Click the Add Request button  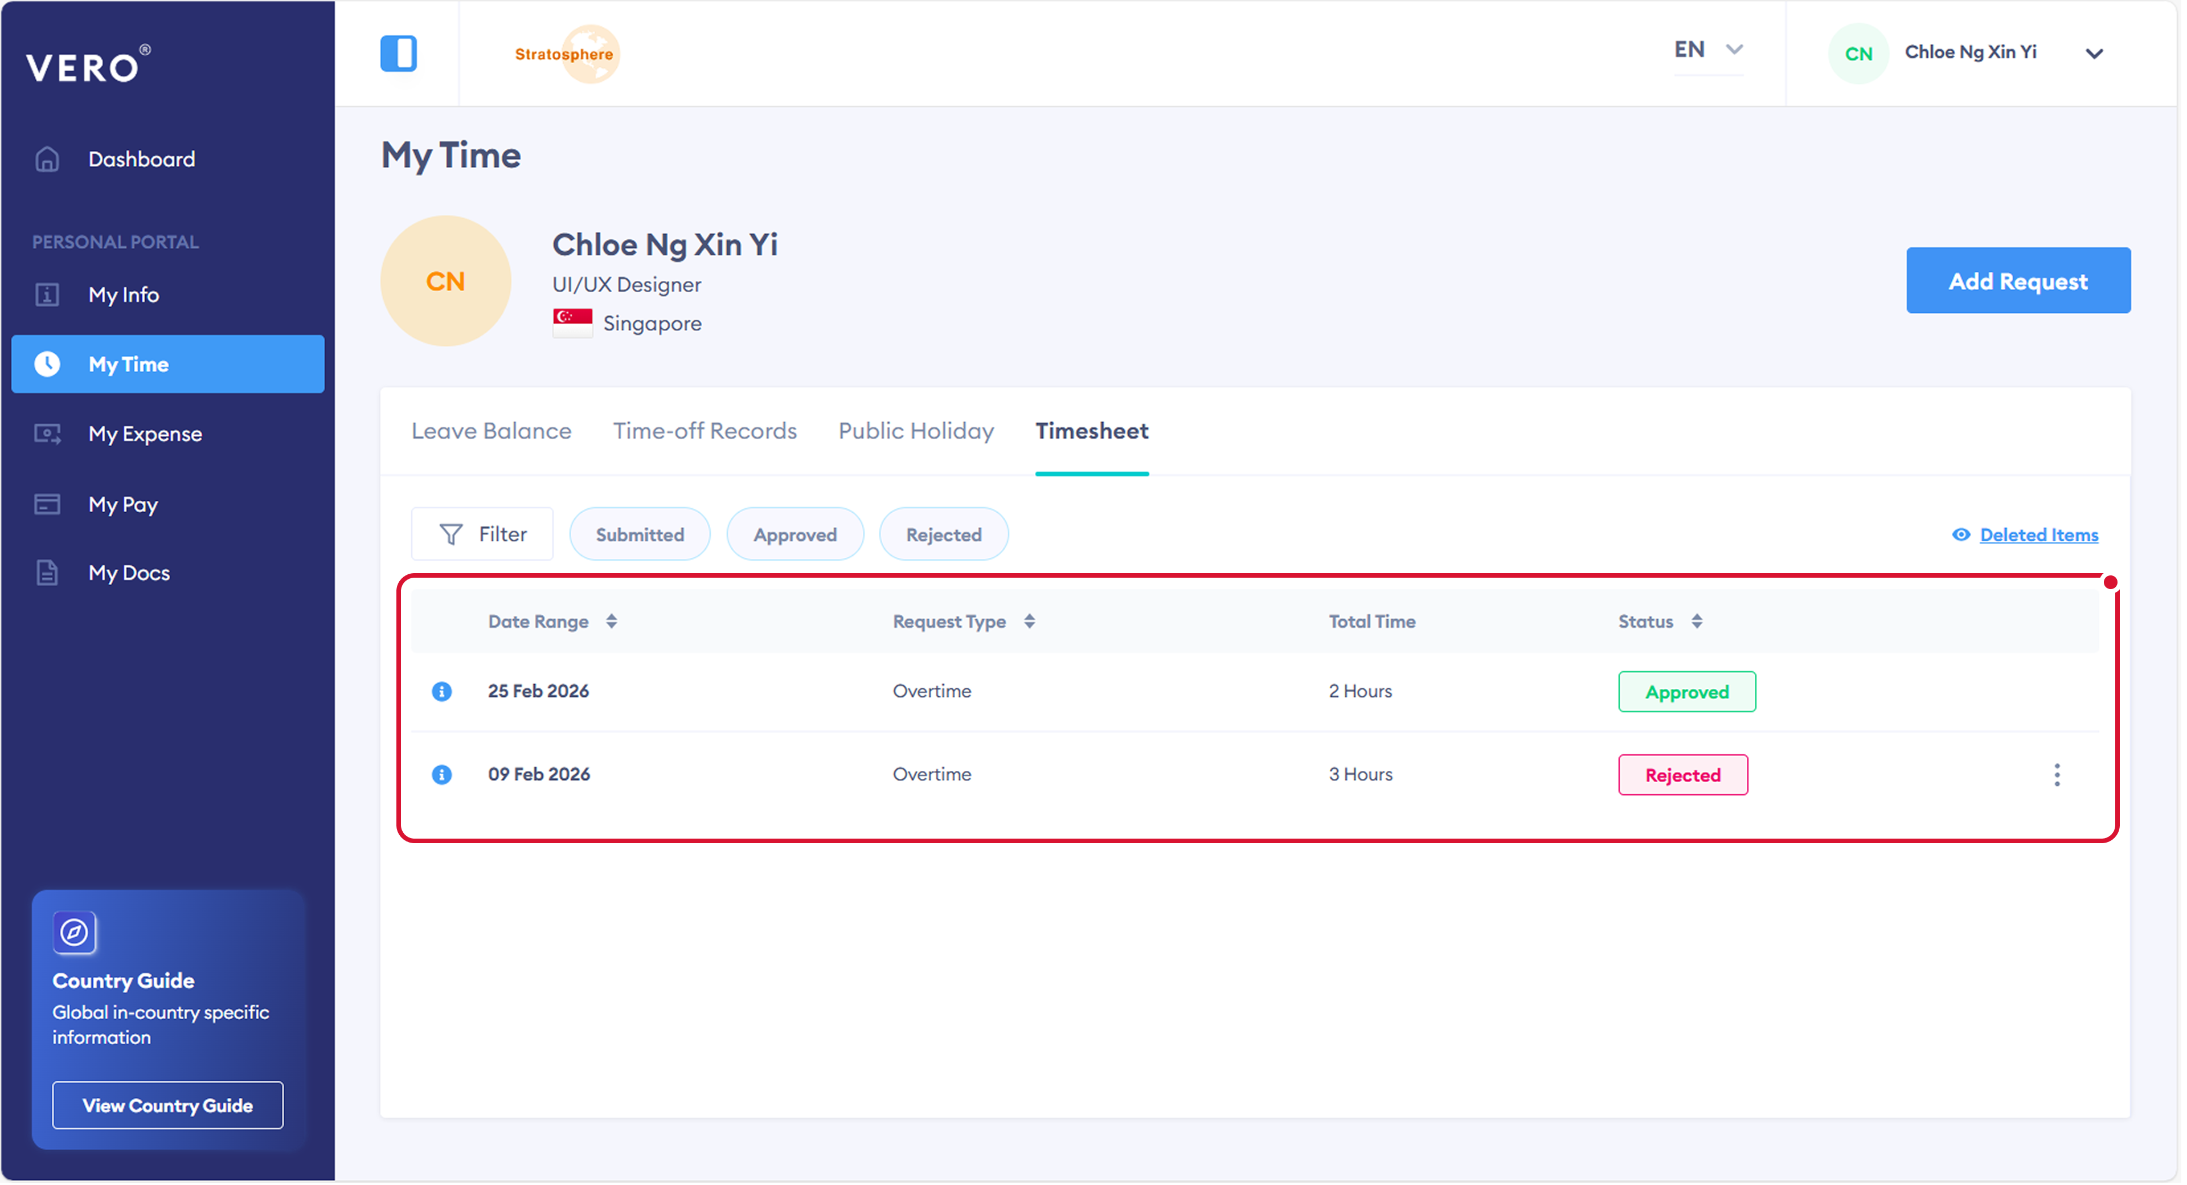click(2017, 281)
